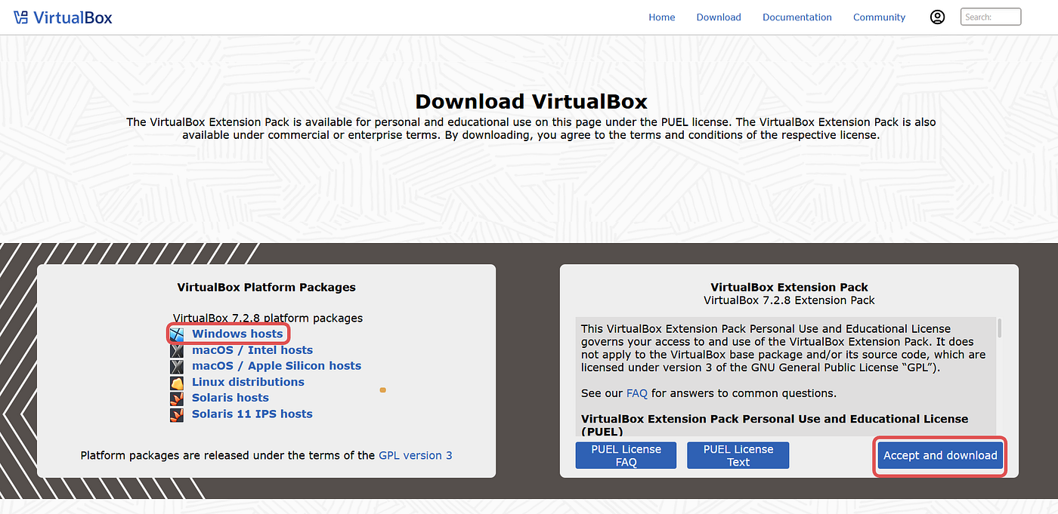The image size is (1058, 514).
Task: Click the PUEL License FAQ button
Action: [626, 455]
